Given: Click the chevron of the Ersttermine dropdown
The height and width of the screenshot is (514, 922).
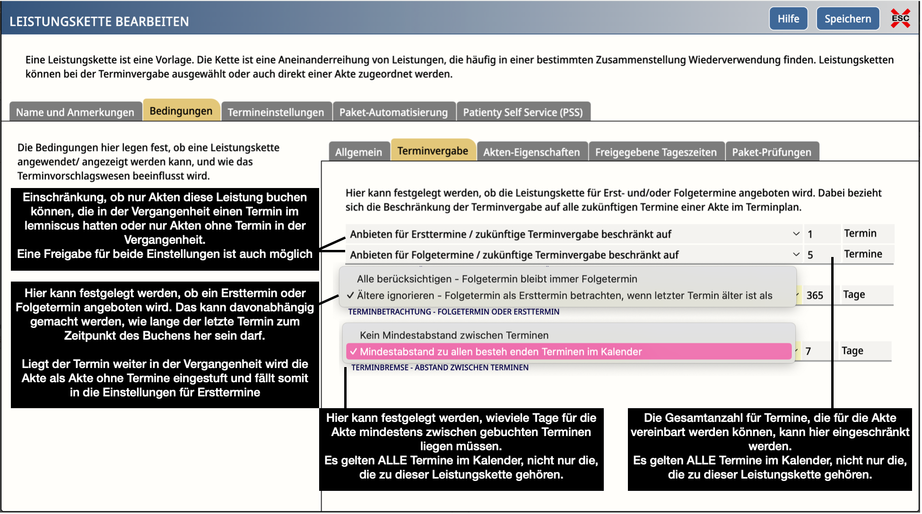Looking at the screenshot, I should [796, 234].
